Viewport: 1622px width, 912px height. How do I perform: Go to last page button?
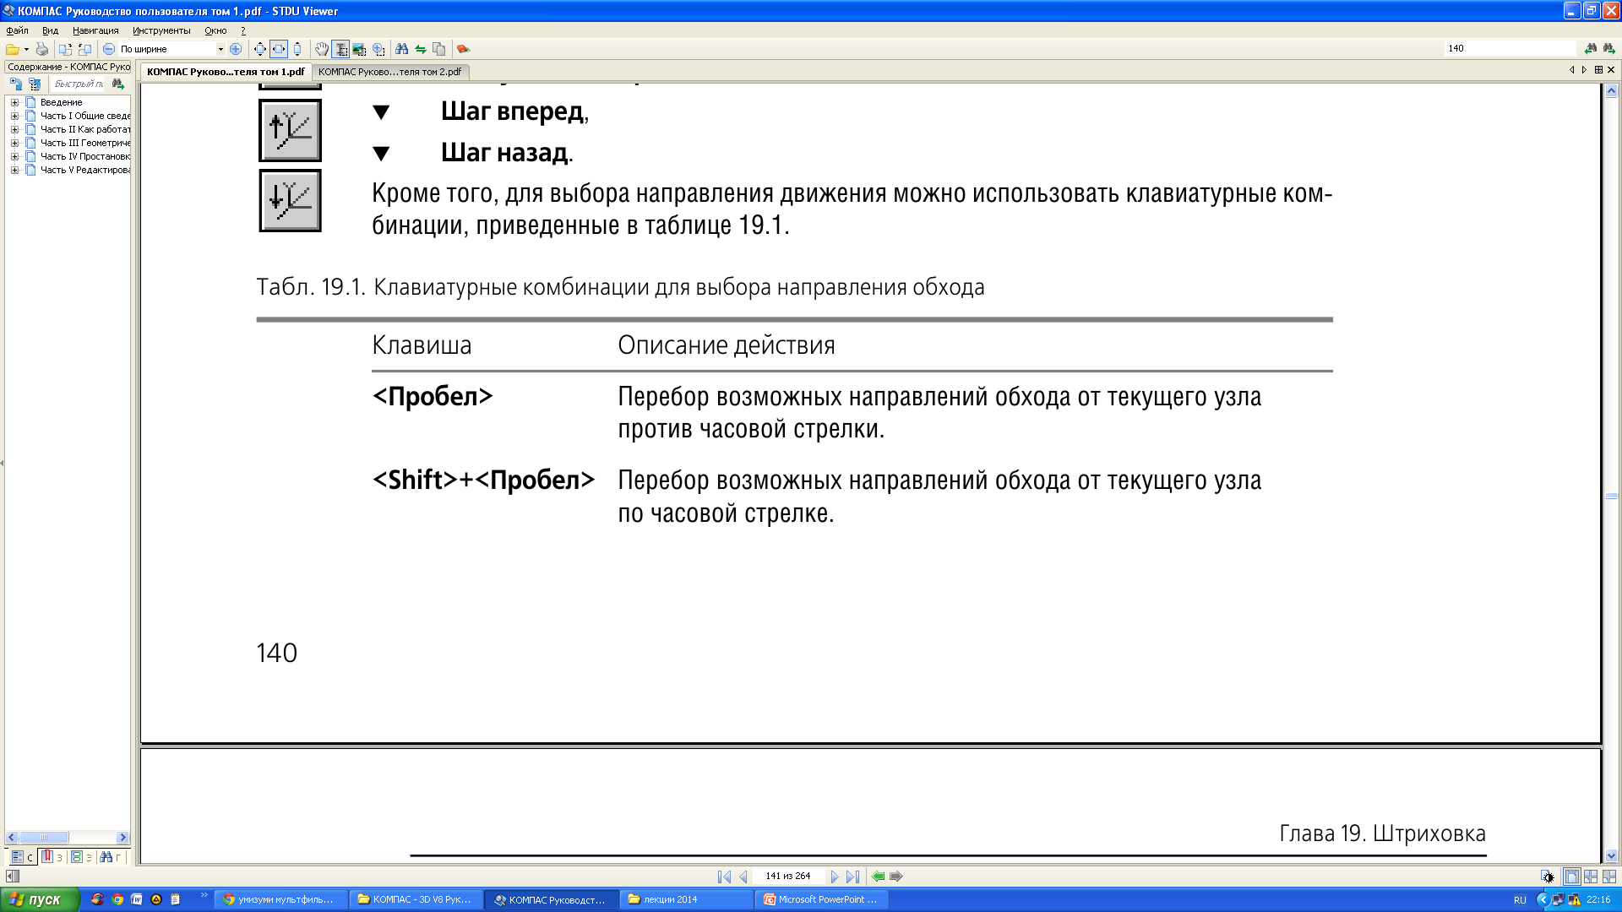[x=853, y=877]
